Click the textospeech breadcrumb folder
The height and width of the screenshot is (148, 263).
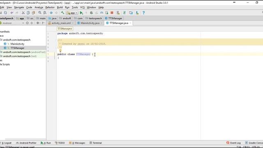[94, 18]
